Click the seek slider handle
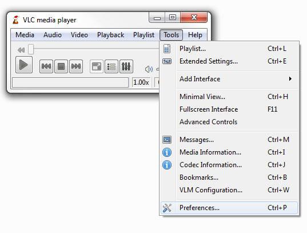This screenshot has width=307, height=233. 31,49
